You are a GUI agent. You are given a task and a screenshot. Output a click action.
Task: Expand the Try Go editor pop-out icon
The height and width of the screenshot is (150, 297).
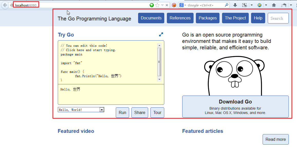tap(161, 34)
